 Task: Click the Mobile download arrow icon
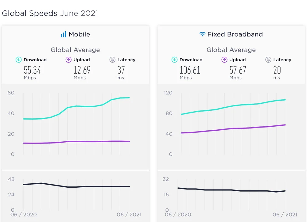pyautogui.click(x=19, y=60)
